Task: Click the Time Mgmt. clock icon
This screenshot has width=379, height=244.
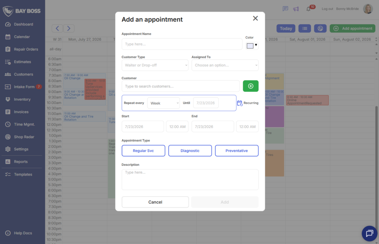Action: pos(8,124)
